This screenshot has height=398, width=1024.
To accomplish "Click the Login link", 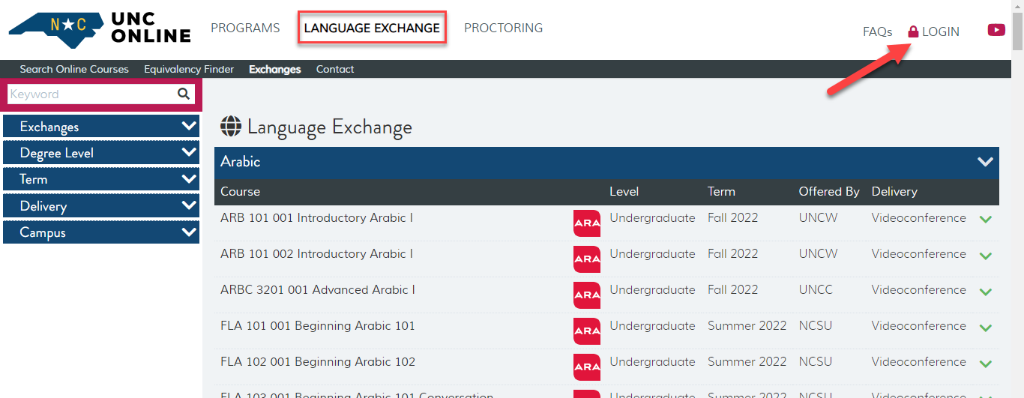I will (933, 31).
